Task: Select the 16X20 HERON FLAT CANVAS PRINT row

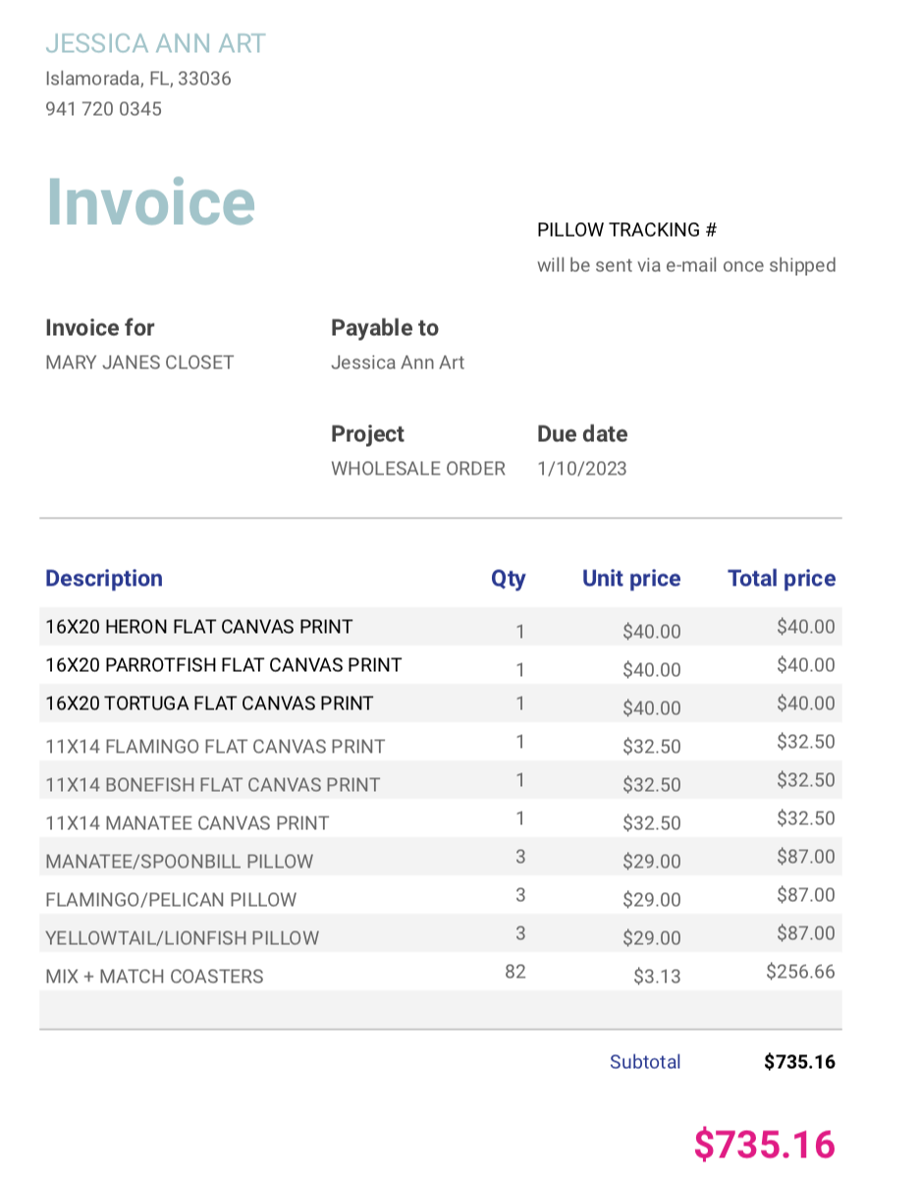Action: tap(198, 627)
